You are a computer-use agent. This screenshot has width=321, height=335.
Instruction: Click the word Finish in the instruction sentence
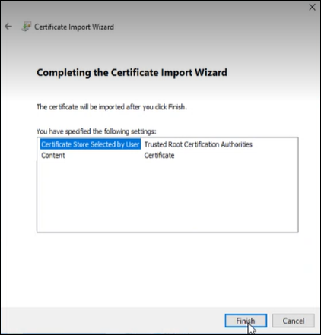(x=176, y=107)
